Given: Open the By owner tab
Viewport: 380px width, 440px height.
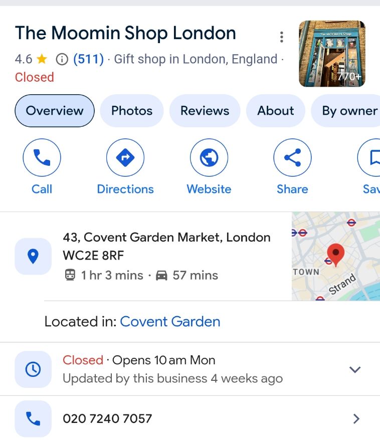Looking at the screenshot, I should [346, 111].
